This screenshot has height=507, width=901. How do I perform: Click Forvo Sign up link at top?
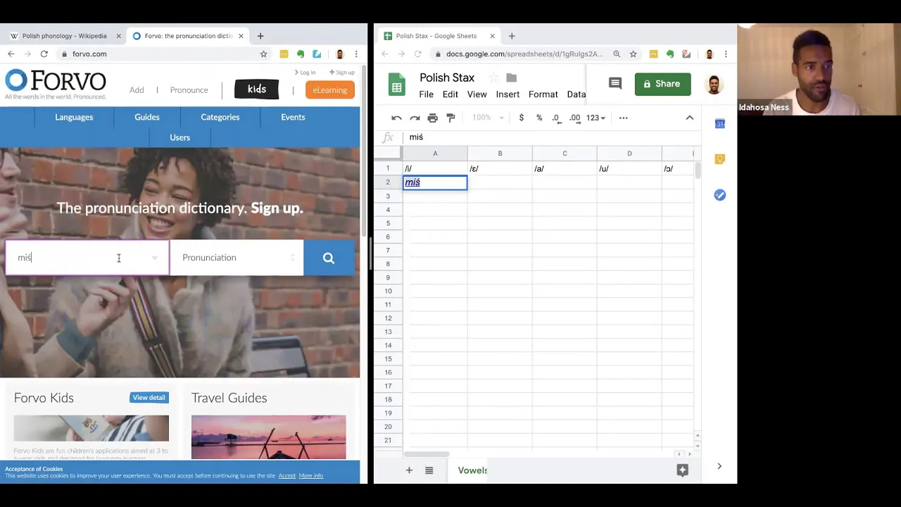[342, 73]
